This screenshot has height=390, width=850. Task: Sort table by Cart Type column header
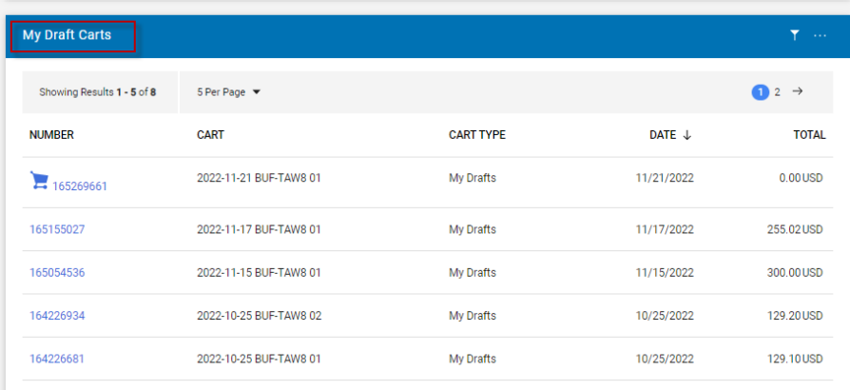coord(476,135)
